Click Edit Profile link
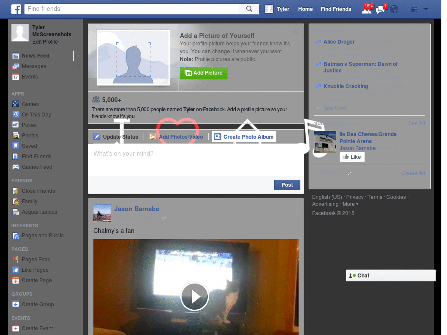This screenshot has width=447, height=335. point(45,41)
